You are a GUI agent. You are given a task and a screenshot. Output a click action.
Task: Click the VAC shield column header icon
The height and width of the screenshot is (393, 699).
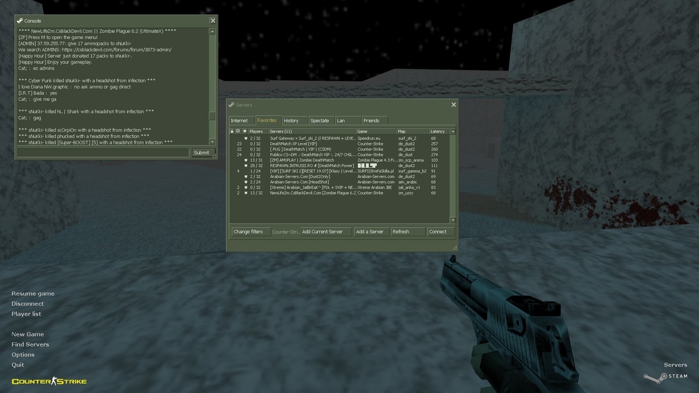[x=245, y=132]
